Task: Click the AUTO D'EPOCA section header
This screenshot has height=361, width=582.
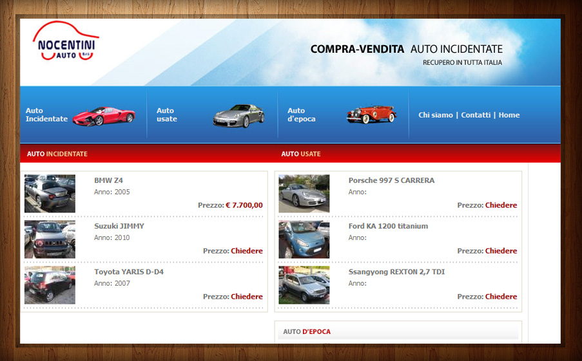Action: click(307, 331)
